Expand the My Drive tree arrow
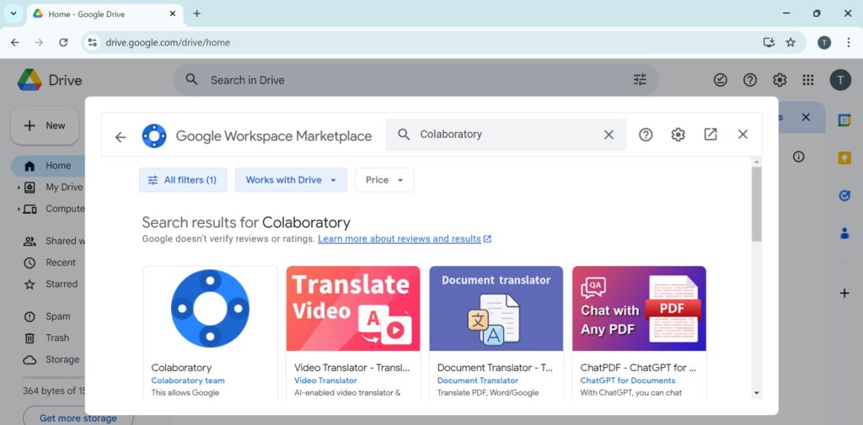Image resolution: width=863 pixels, height=425 pixels. tap(19, 188)
